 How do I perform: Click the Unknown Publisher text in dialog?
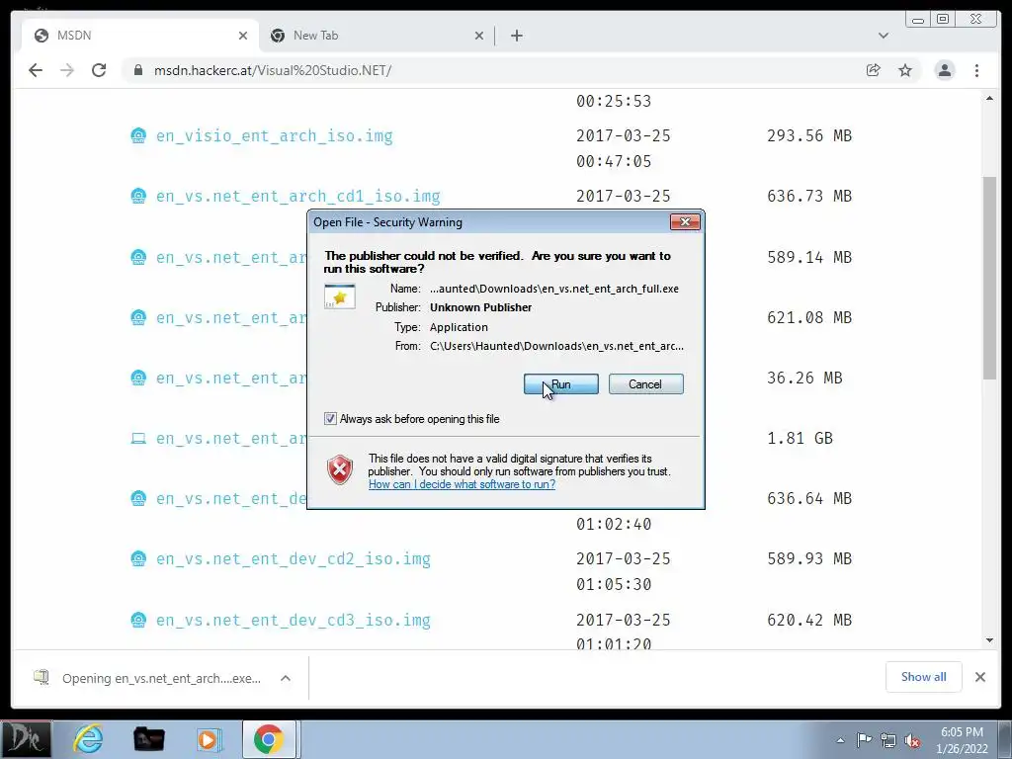tap(481, 307)
